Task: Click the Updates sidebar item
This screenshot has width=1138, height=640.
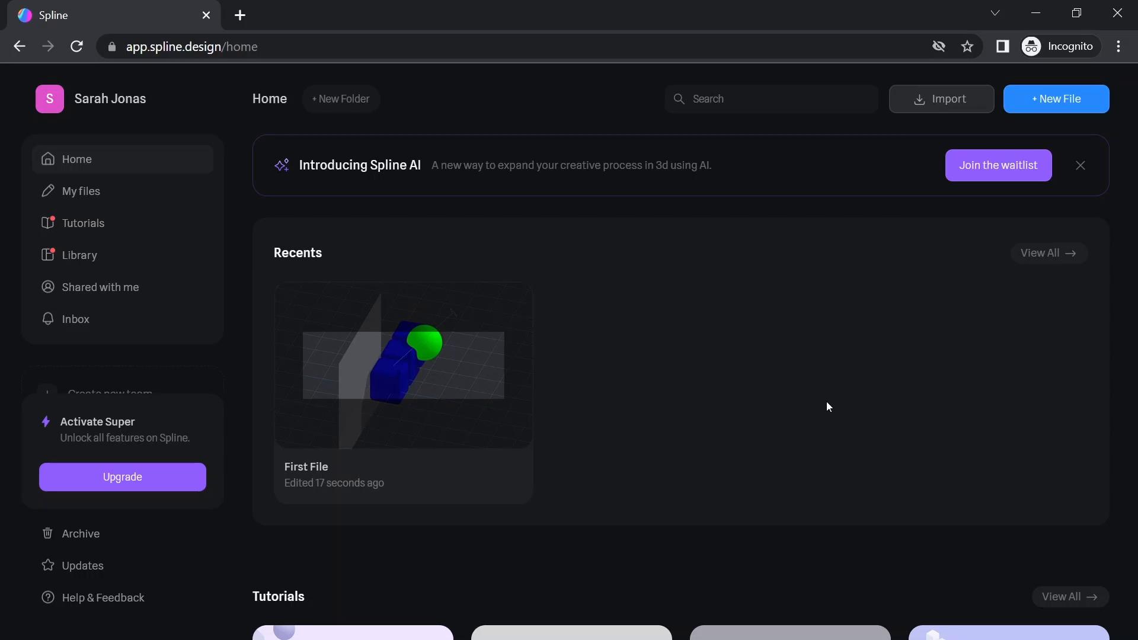Action: click(x=82, y=566)
